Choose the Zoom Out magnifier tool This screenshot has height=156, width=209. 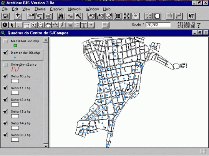(41, 25)
